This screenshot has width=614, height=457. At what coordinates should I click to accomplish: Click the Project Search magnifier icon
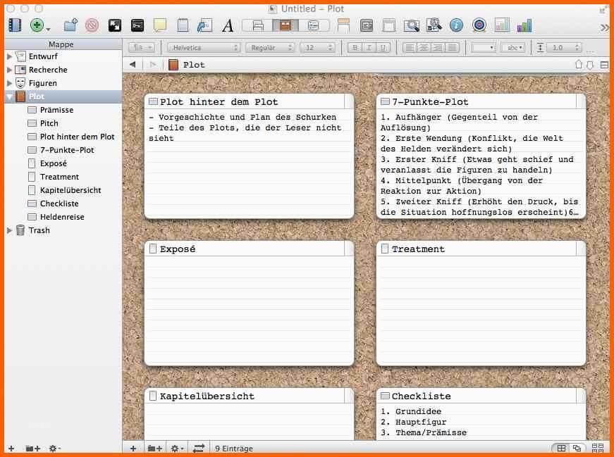click(x=411, y=26)
